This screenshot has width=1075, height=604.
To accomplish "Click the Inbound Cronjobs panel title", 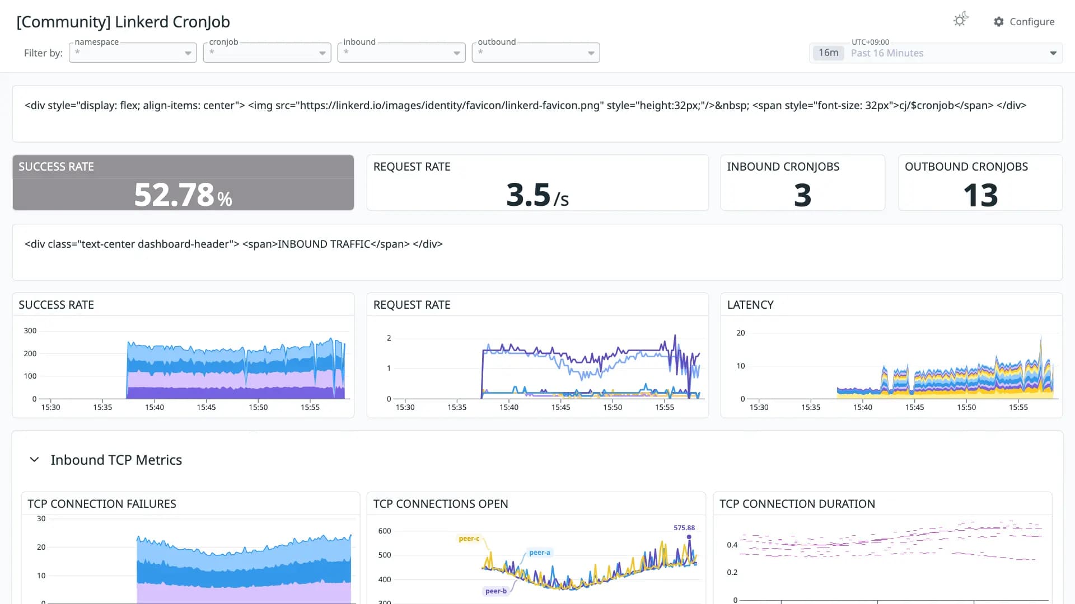I will [x=783, y=167].
